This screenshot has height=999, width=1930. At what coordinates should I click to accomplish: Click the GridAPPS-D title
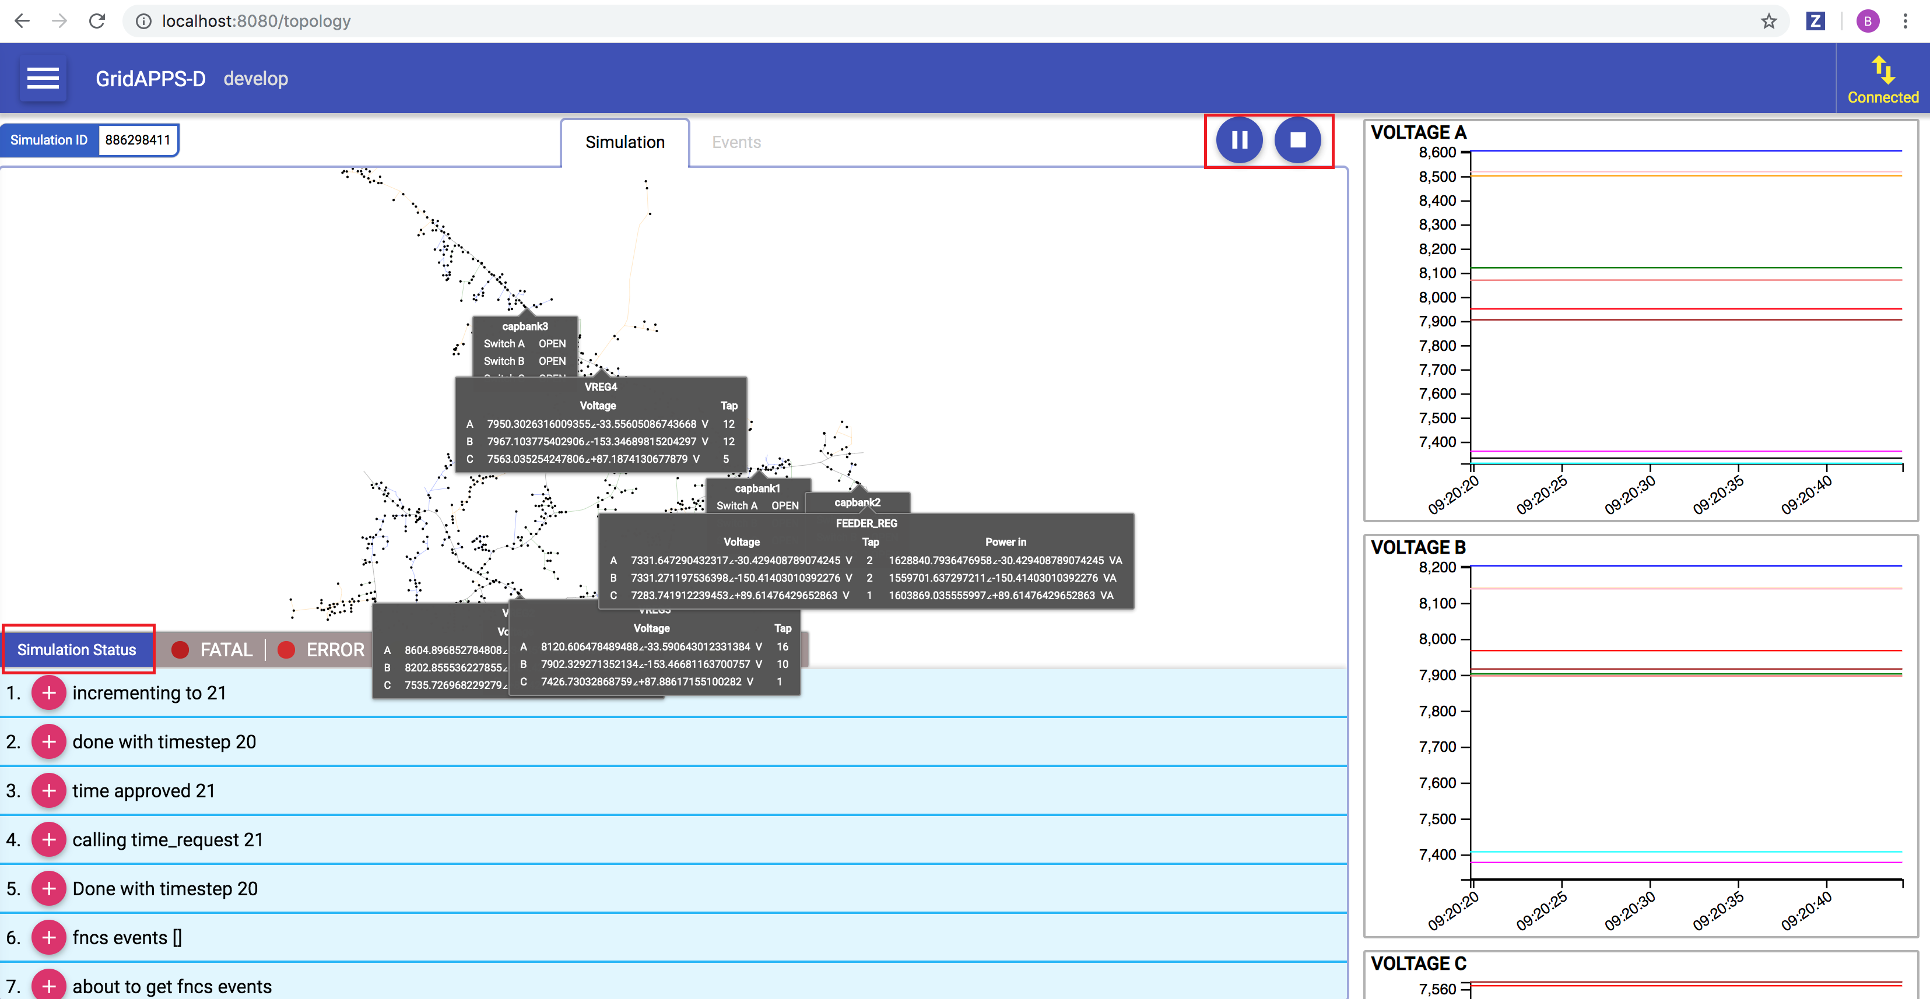(150, 79)
